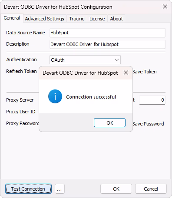The image size is (172, 198).
Task: Toggle the Save Password option
Action: pos(148,124)
